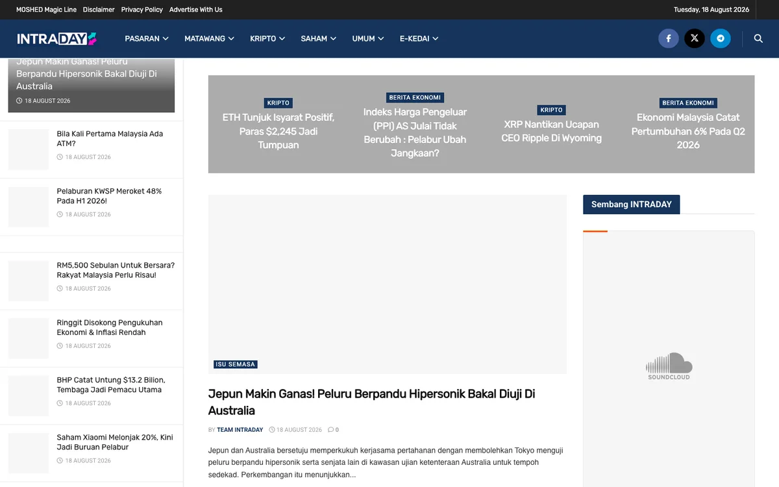Click the main article featured image
The width and height of the screenshot is (779, 487).
point(388,284)
